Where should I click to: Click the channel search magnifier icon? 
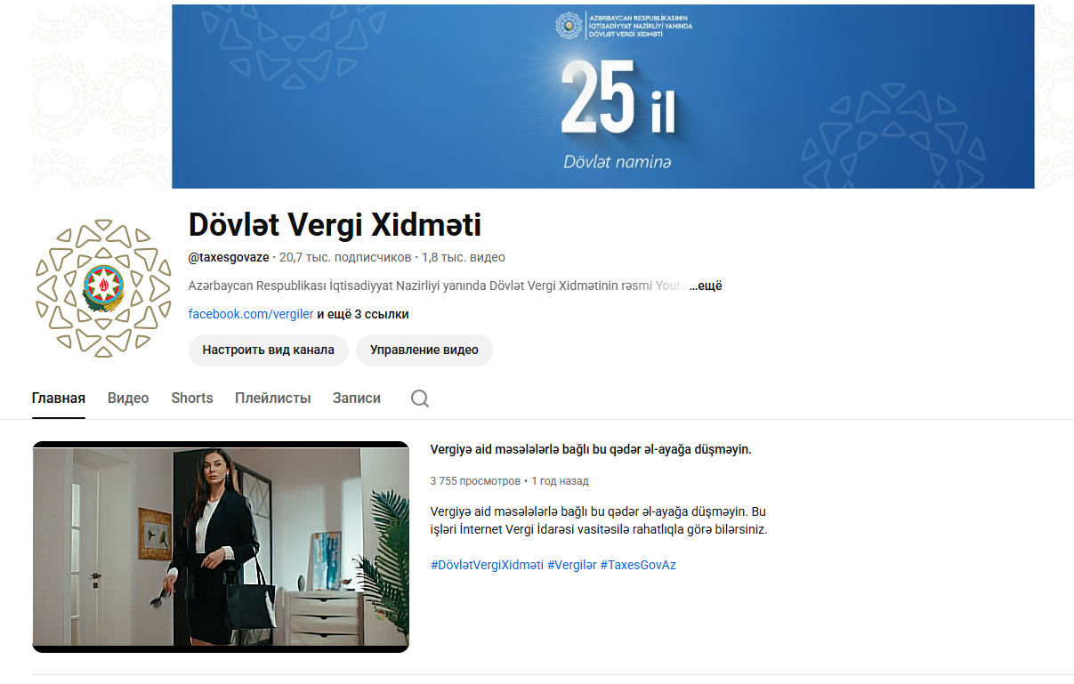tap(420, 398)
